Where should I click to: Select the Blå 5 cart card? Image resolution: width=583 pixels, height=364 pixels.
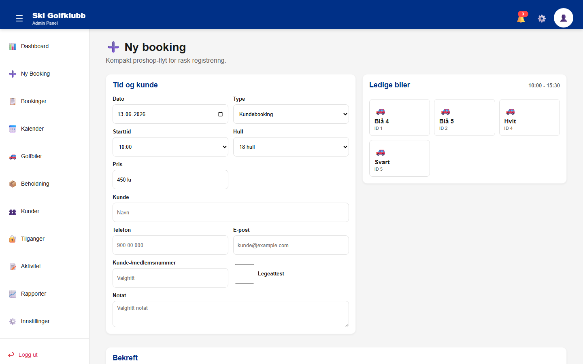(464, 118)
